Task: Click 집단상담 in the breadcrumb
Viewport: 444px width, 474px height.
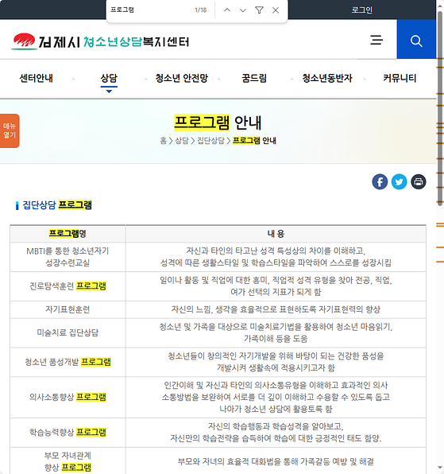Action: 210,141
